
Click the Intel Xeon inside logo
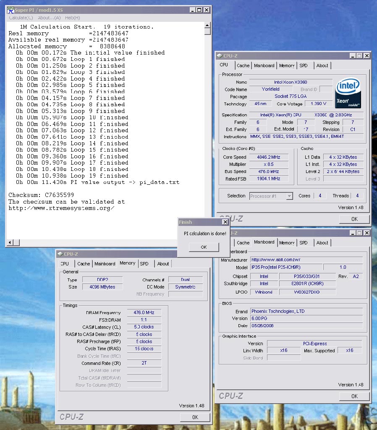tap(348, 94)
